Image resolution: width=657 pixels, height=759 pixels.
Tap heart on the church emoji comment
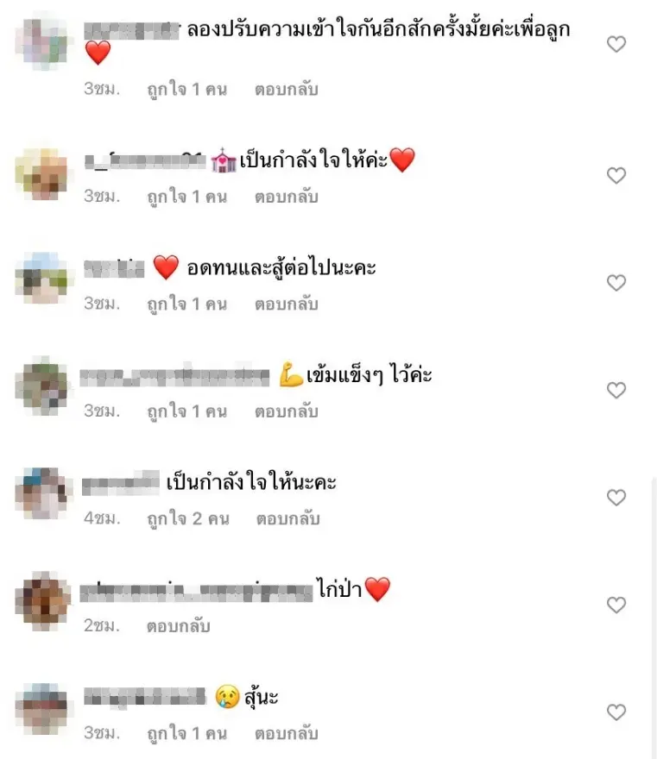coord(616,175)
